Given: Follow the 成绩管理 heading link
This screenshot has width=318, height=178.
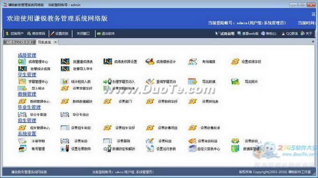Looking at the screenshot, I should click(x=27, y=55).
